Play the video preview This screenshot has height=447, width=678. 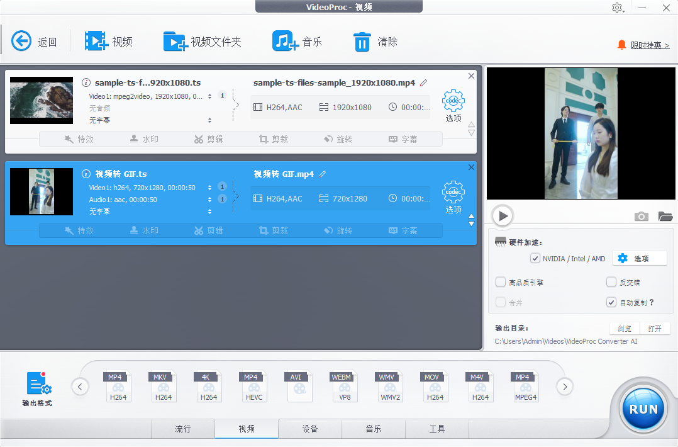pos(502,216)
